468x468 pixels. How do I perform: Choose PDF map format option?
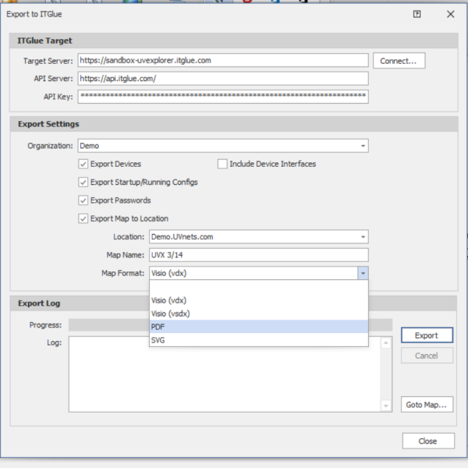pos(259,327)
